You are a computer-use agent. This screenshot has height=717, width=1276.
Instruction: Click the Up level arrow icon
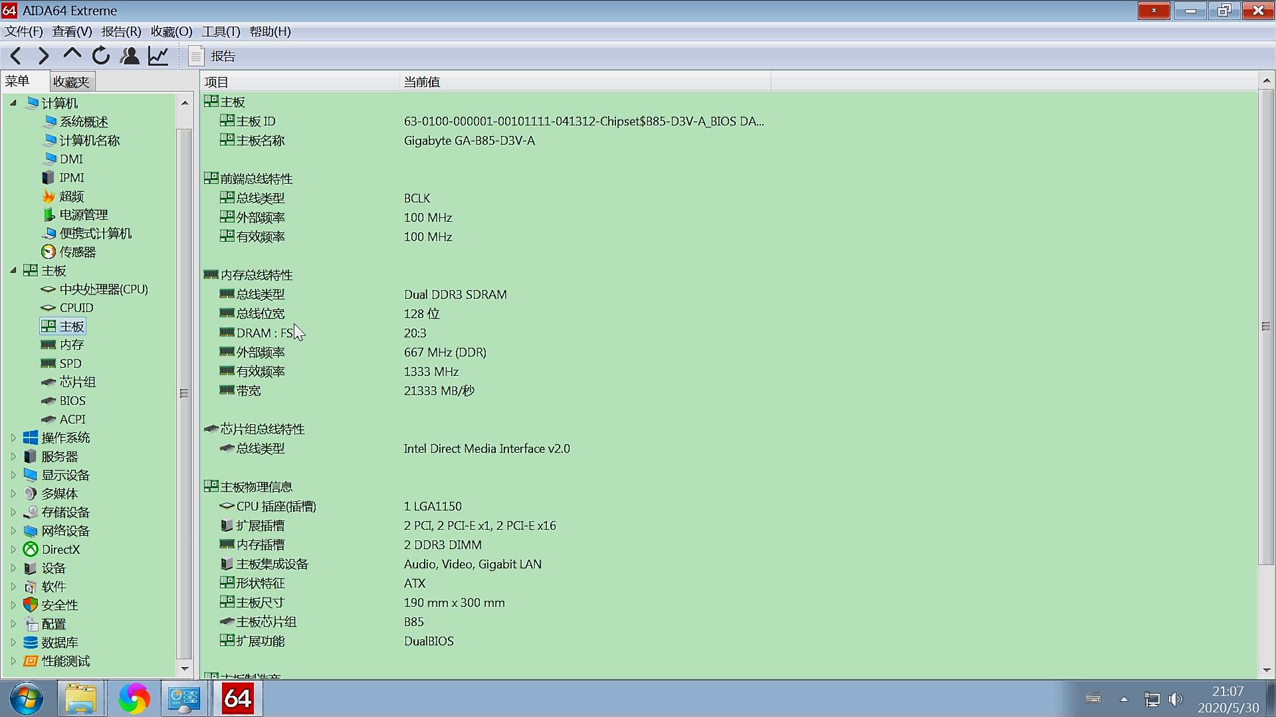(72, 55)
